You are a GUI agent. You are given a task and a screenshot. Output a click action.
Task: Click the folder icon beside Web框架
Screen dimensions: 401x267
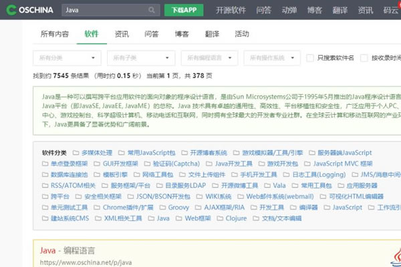[x=178, y=218]
